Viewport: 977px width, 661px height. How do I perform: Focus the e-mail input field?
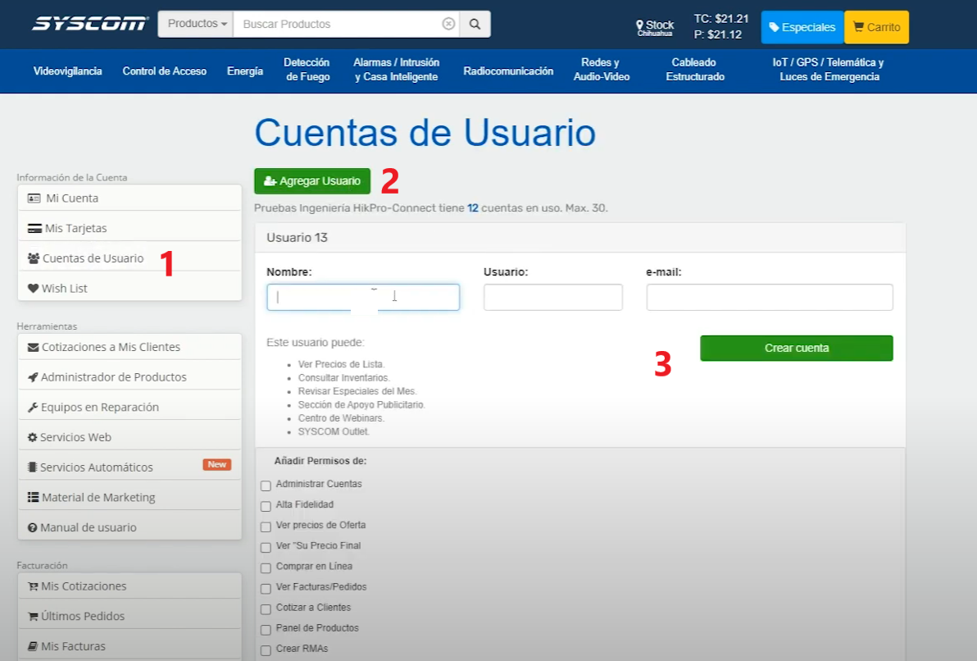click(x=770, y=298)
